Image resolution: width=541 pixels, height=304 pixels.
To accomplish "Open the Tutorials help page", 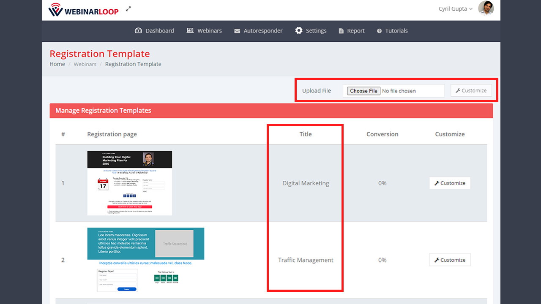I will tap(392, 31).
